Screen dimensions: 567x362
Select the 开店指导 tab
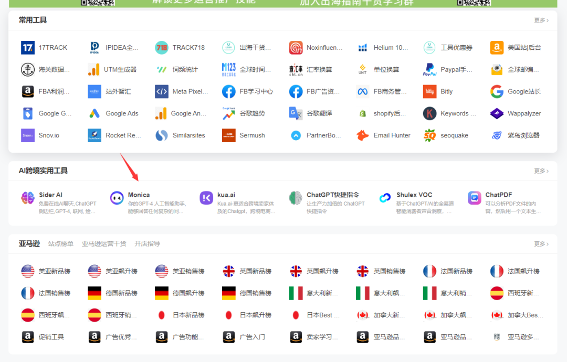pyautogui.click(x=147, y=244)
